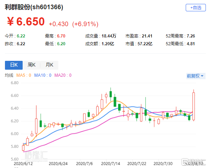Screen dimensions: 208x168
Task: Switch to the 月K monthly chart tab
Action: 50,65
